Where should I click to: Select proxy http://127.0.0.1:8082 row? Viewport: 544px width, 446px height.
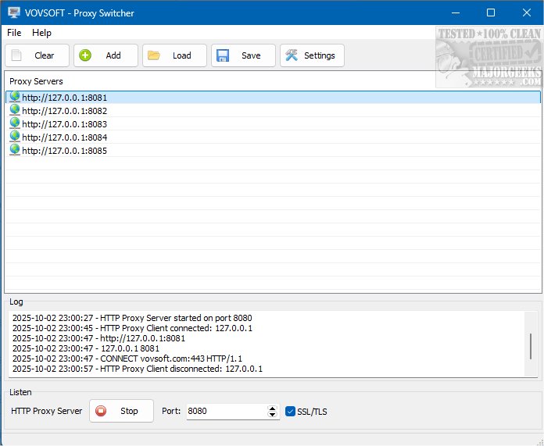pyautogui.click(x=273, y=111)
